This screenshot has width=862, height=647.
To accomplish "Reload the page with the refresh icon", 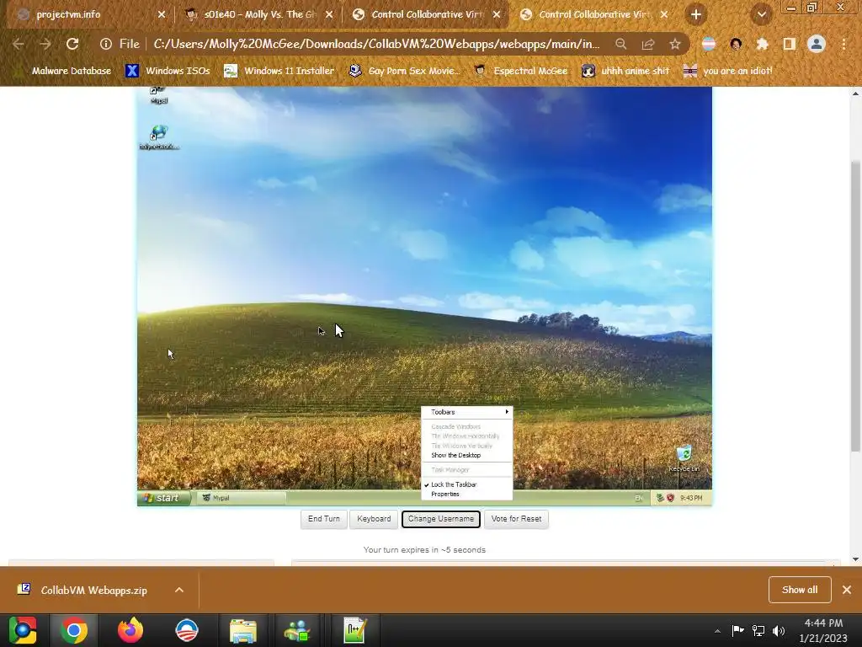I will pyautogui.click(x=72, y=44).
